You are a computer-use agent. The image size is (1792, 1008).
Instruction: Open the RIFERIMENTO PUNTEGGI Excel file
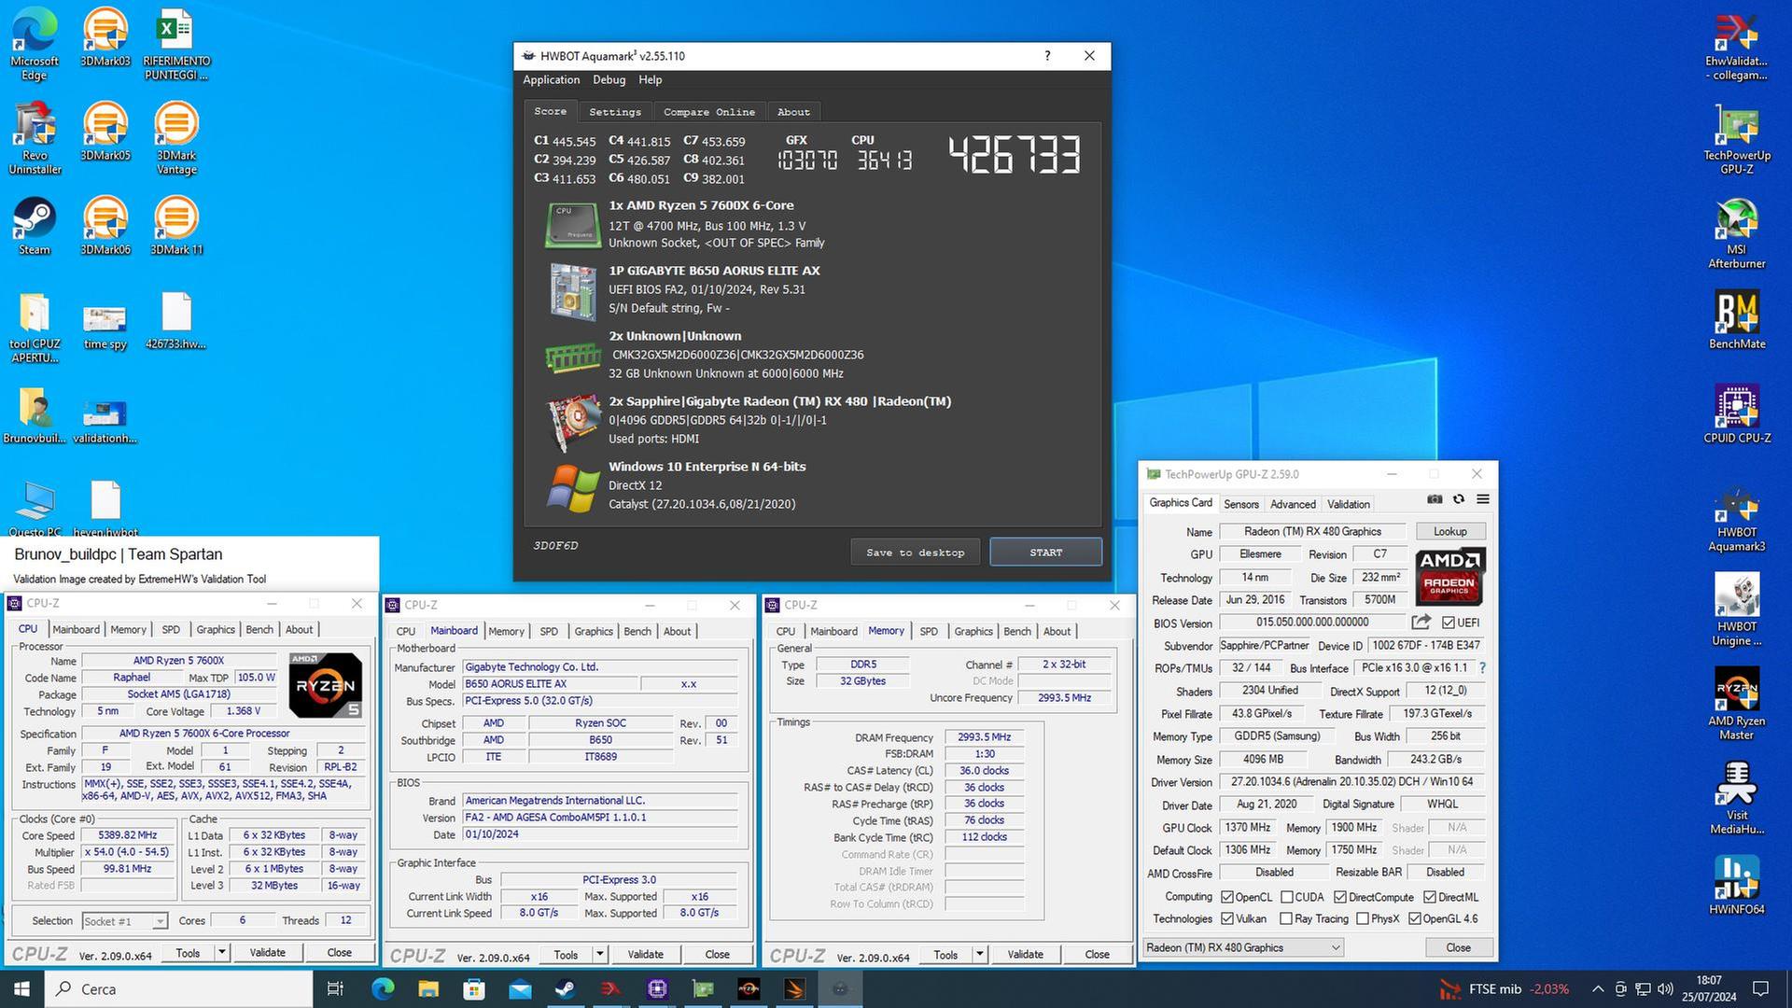176,45
